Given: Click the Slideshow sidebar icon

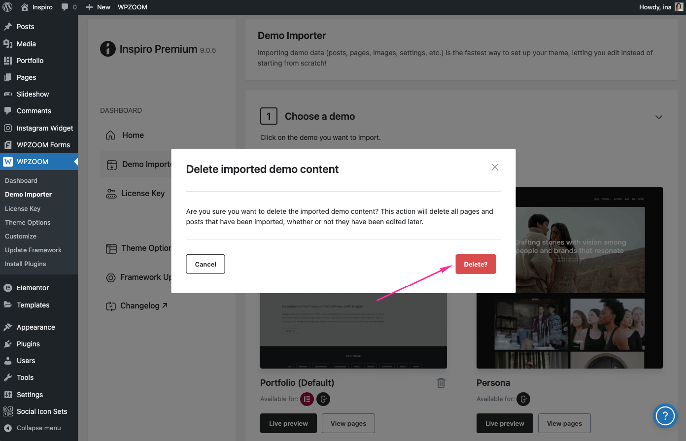Looking at the screenshot, I should (8, 94).
